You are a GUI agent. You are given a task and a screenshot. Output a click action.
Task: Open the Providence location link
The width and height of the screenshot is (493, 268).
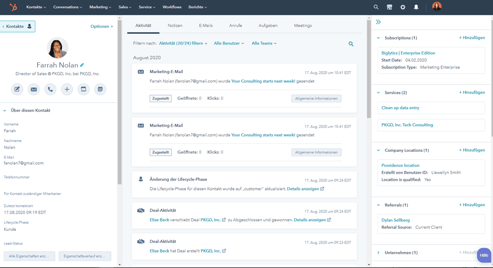point(400,165)
